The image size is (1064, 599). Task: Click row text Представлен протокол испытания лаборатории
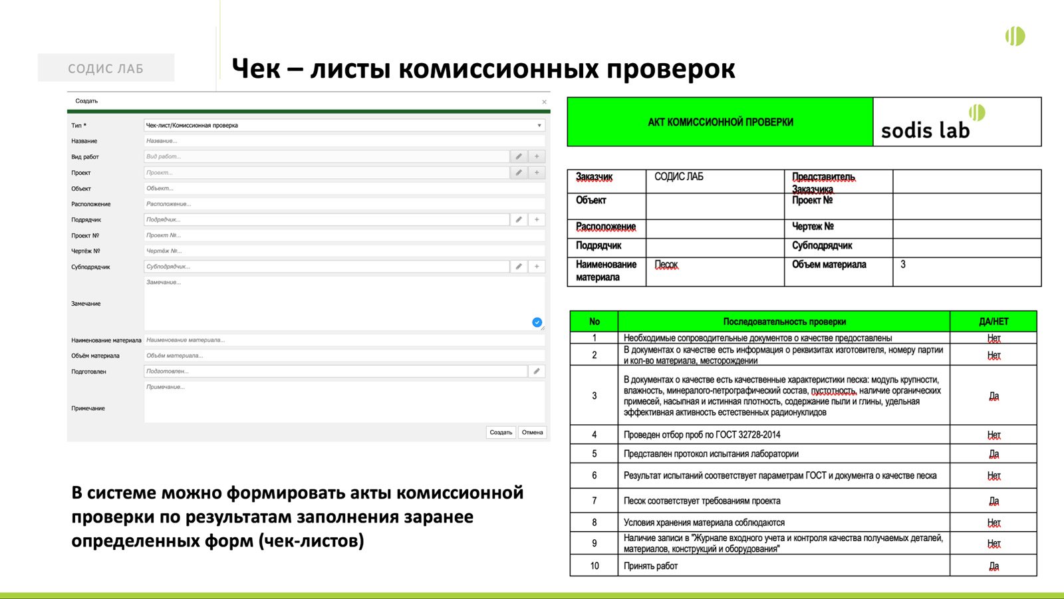tap(711, 454)
